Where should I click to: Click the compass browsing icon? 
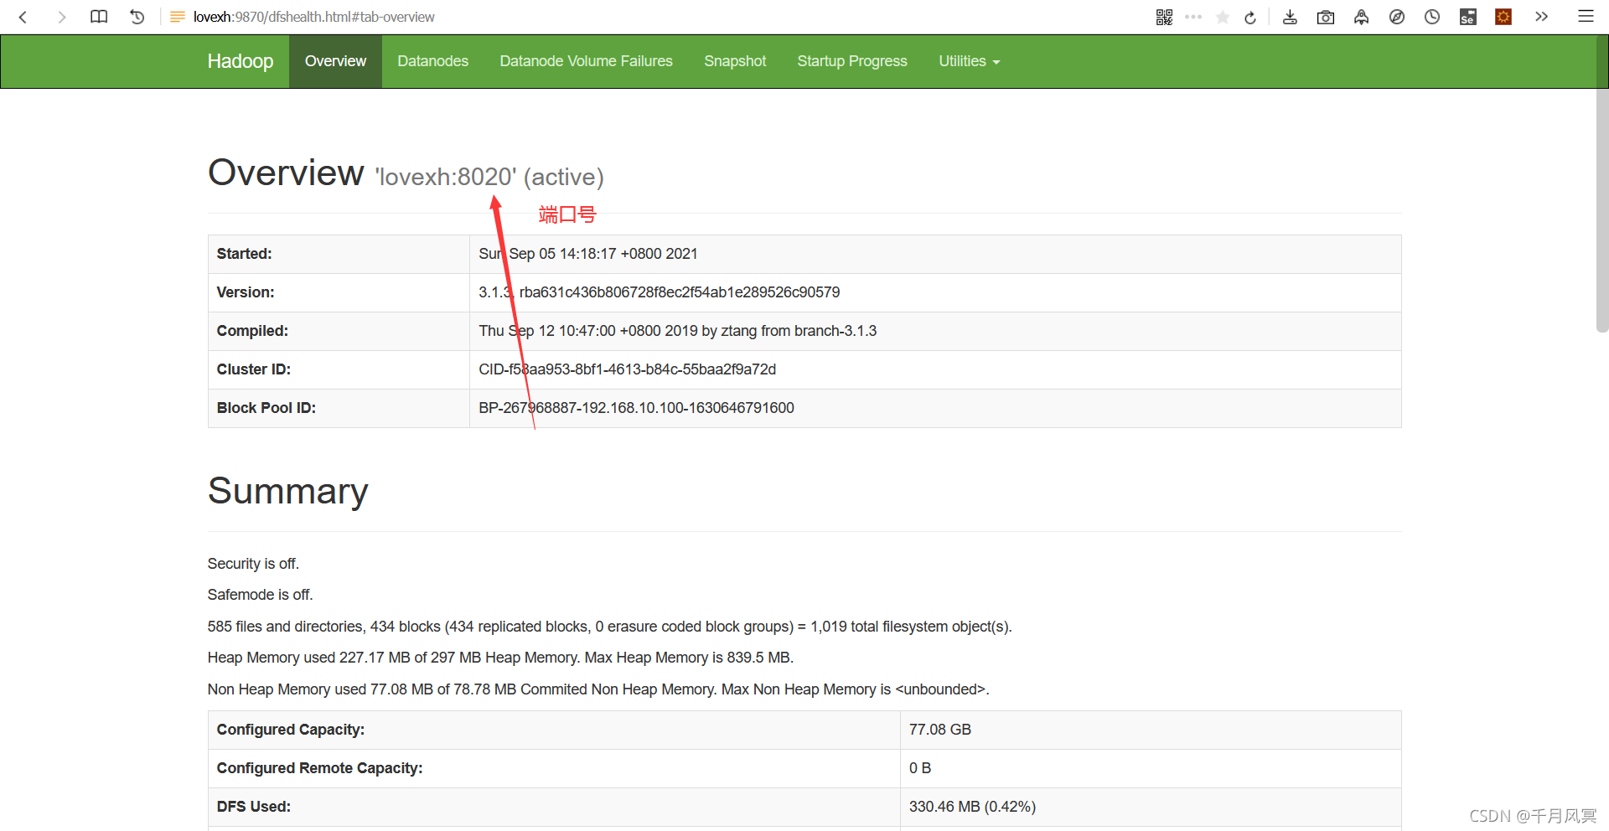coord(1396,16)
